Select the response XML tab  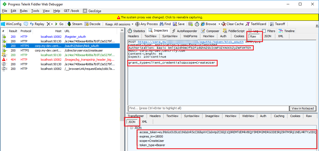145,122
